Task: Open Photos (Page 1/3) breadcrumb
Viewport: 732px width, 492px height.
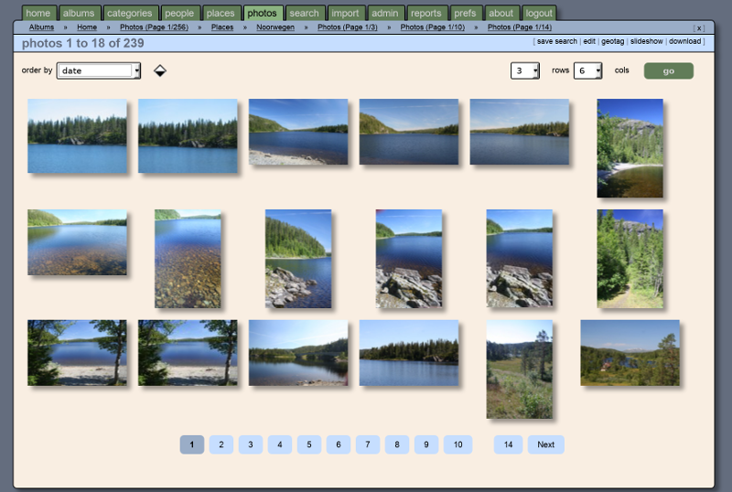Action: pyautogui.click(x=348, y=27)
